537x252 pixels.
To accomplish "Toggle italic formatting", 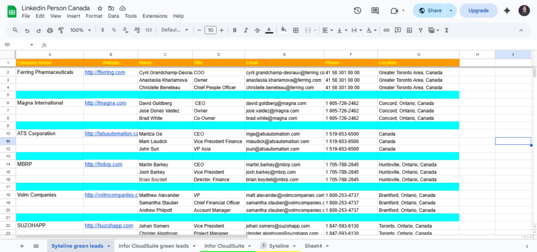I will 245,30.
